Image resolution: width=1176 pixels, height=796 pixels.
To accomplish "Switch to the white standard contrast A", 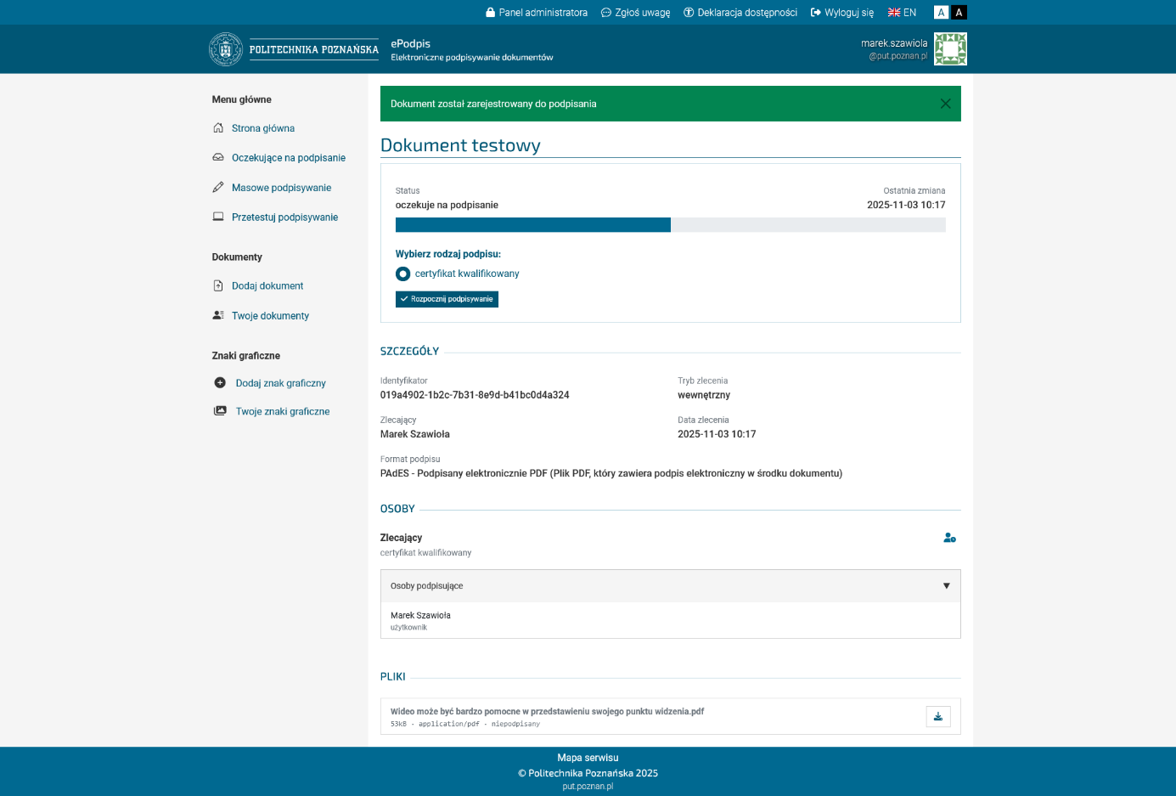I will tap(941, 13).
